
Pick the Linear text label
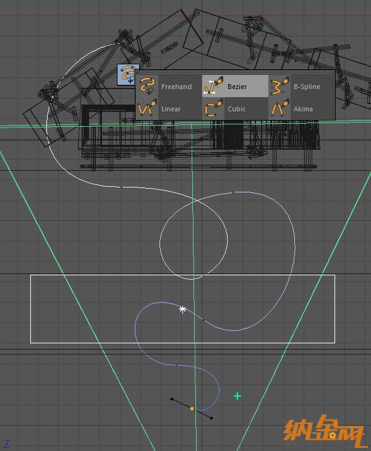click(171, 110)
